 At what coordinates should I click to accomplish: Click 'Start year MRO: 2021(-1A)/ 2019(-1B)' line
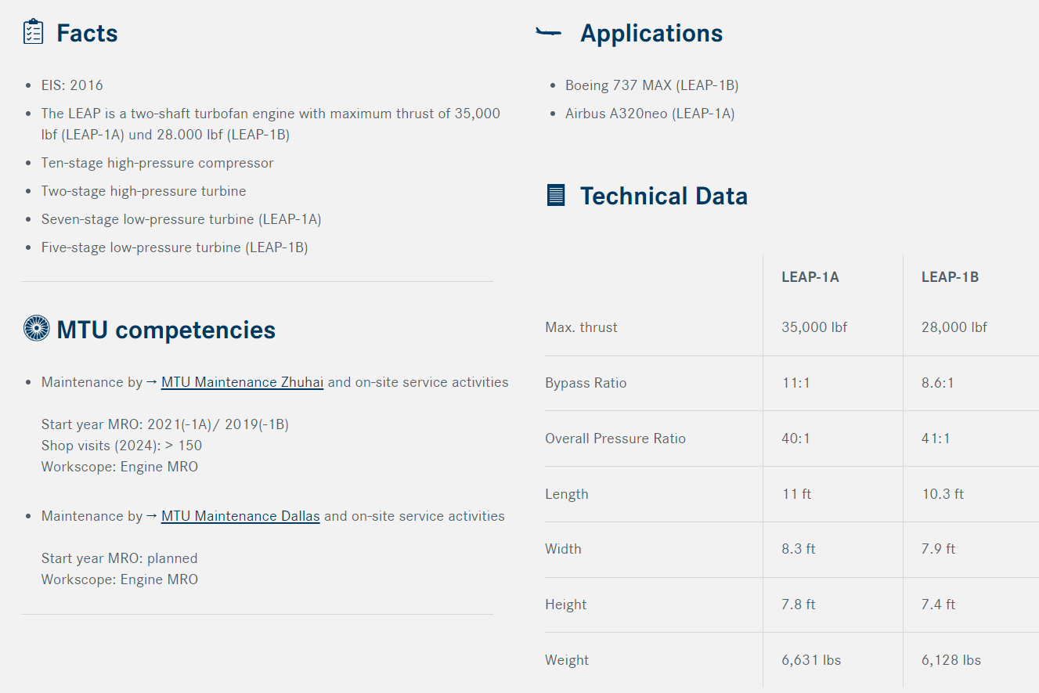(x=165, y=424)
